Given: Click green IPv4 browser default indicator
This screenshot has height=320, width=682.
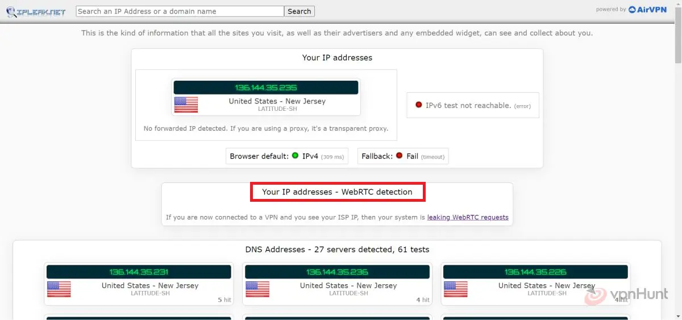Looking at the screenshot, I should [x=295, y=156].
